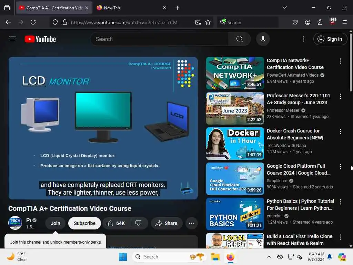The height and width of the screenshot is (265, 353).
Task: Open options for Professor Messer video
Action: pos(340,96)
